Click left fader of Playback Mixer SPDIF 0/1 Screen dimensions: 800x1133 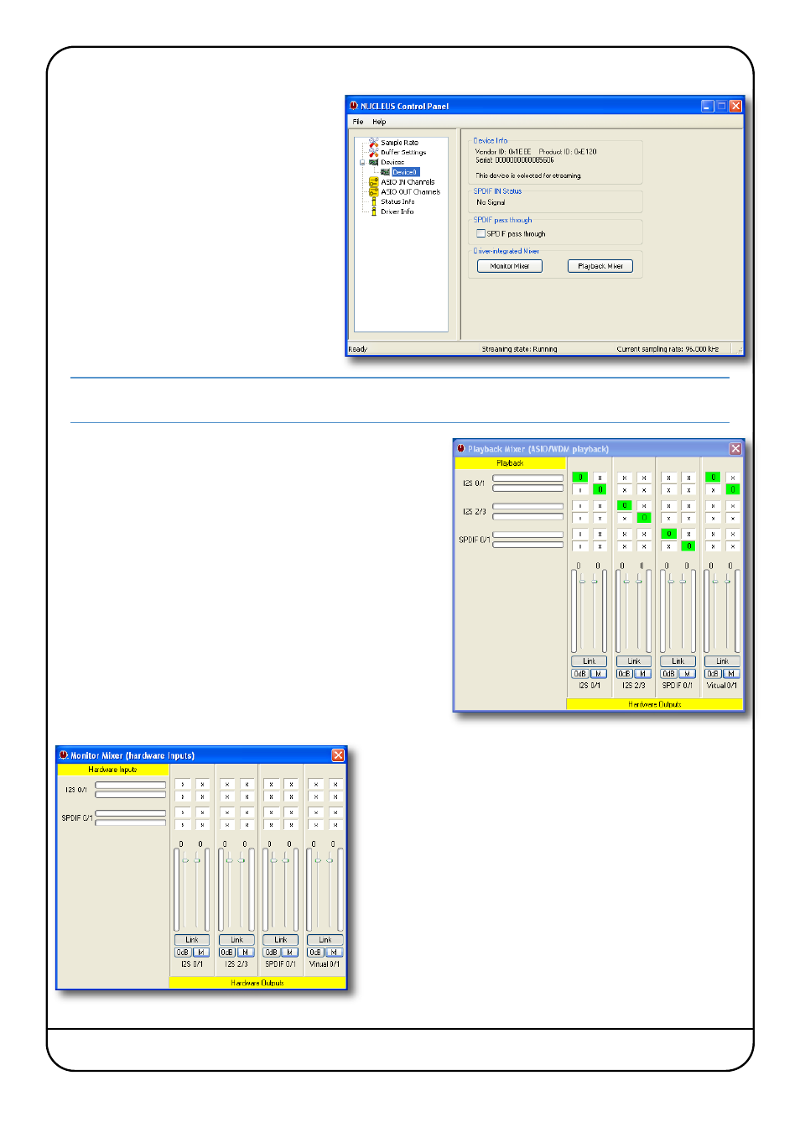point(671,582)
